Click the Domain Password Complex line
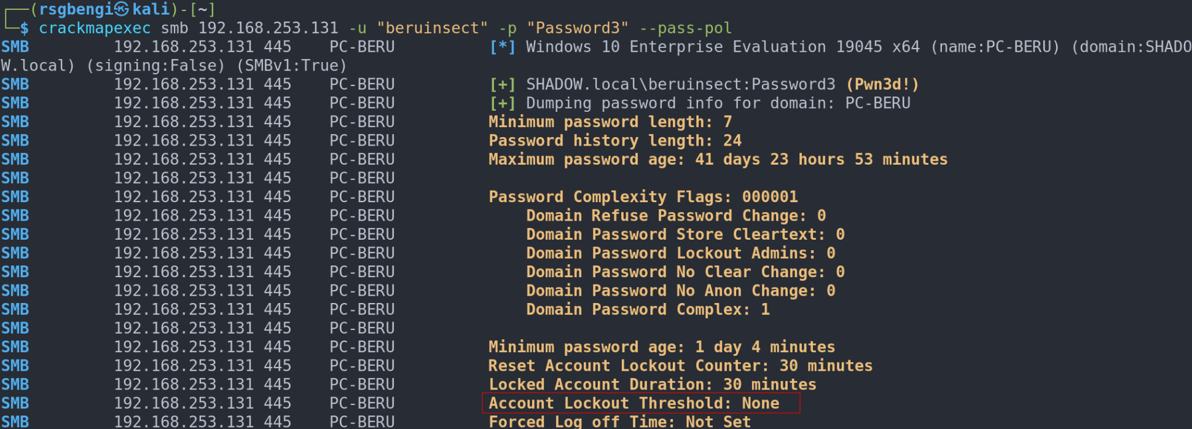The image size is (1192, 429). click(x=648, y=309)
